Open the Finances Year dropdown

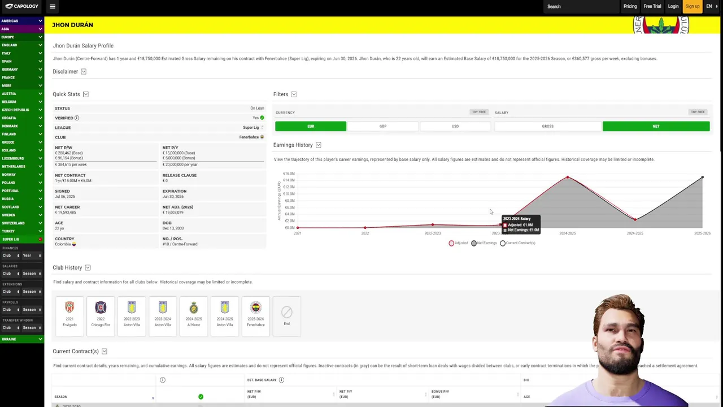[x=32, y=256]
